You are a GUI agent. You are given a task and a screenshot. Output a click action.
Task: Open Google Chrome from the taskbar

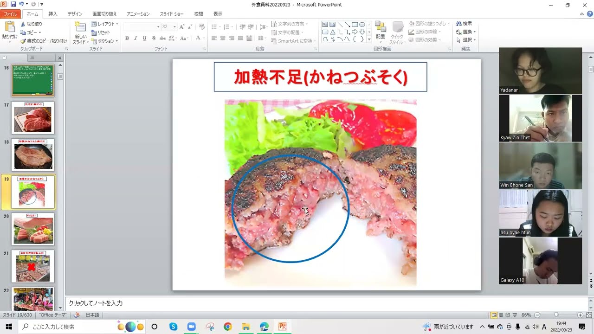(x=227, y=327)
